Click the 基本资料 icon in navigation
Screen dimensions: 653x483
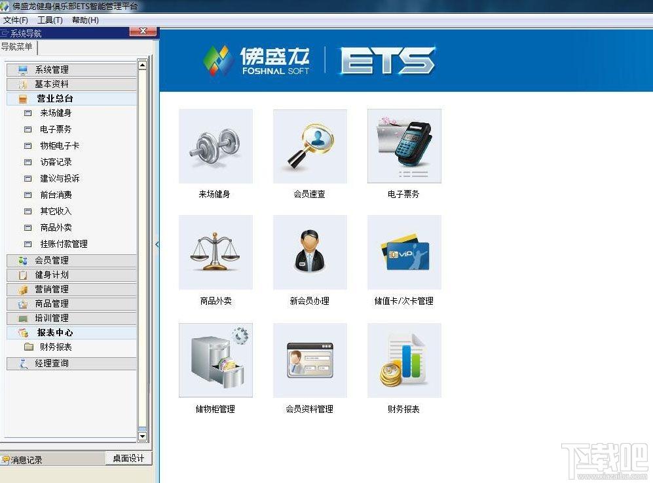click(x=23, y=84)
